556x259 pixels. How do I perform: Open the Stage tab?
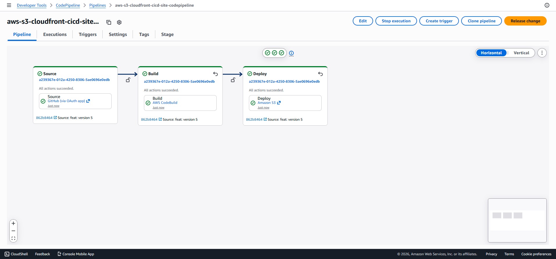point(167,34)
